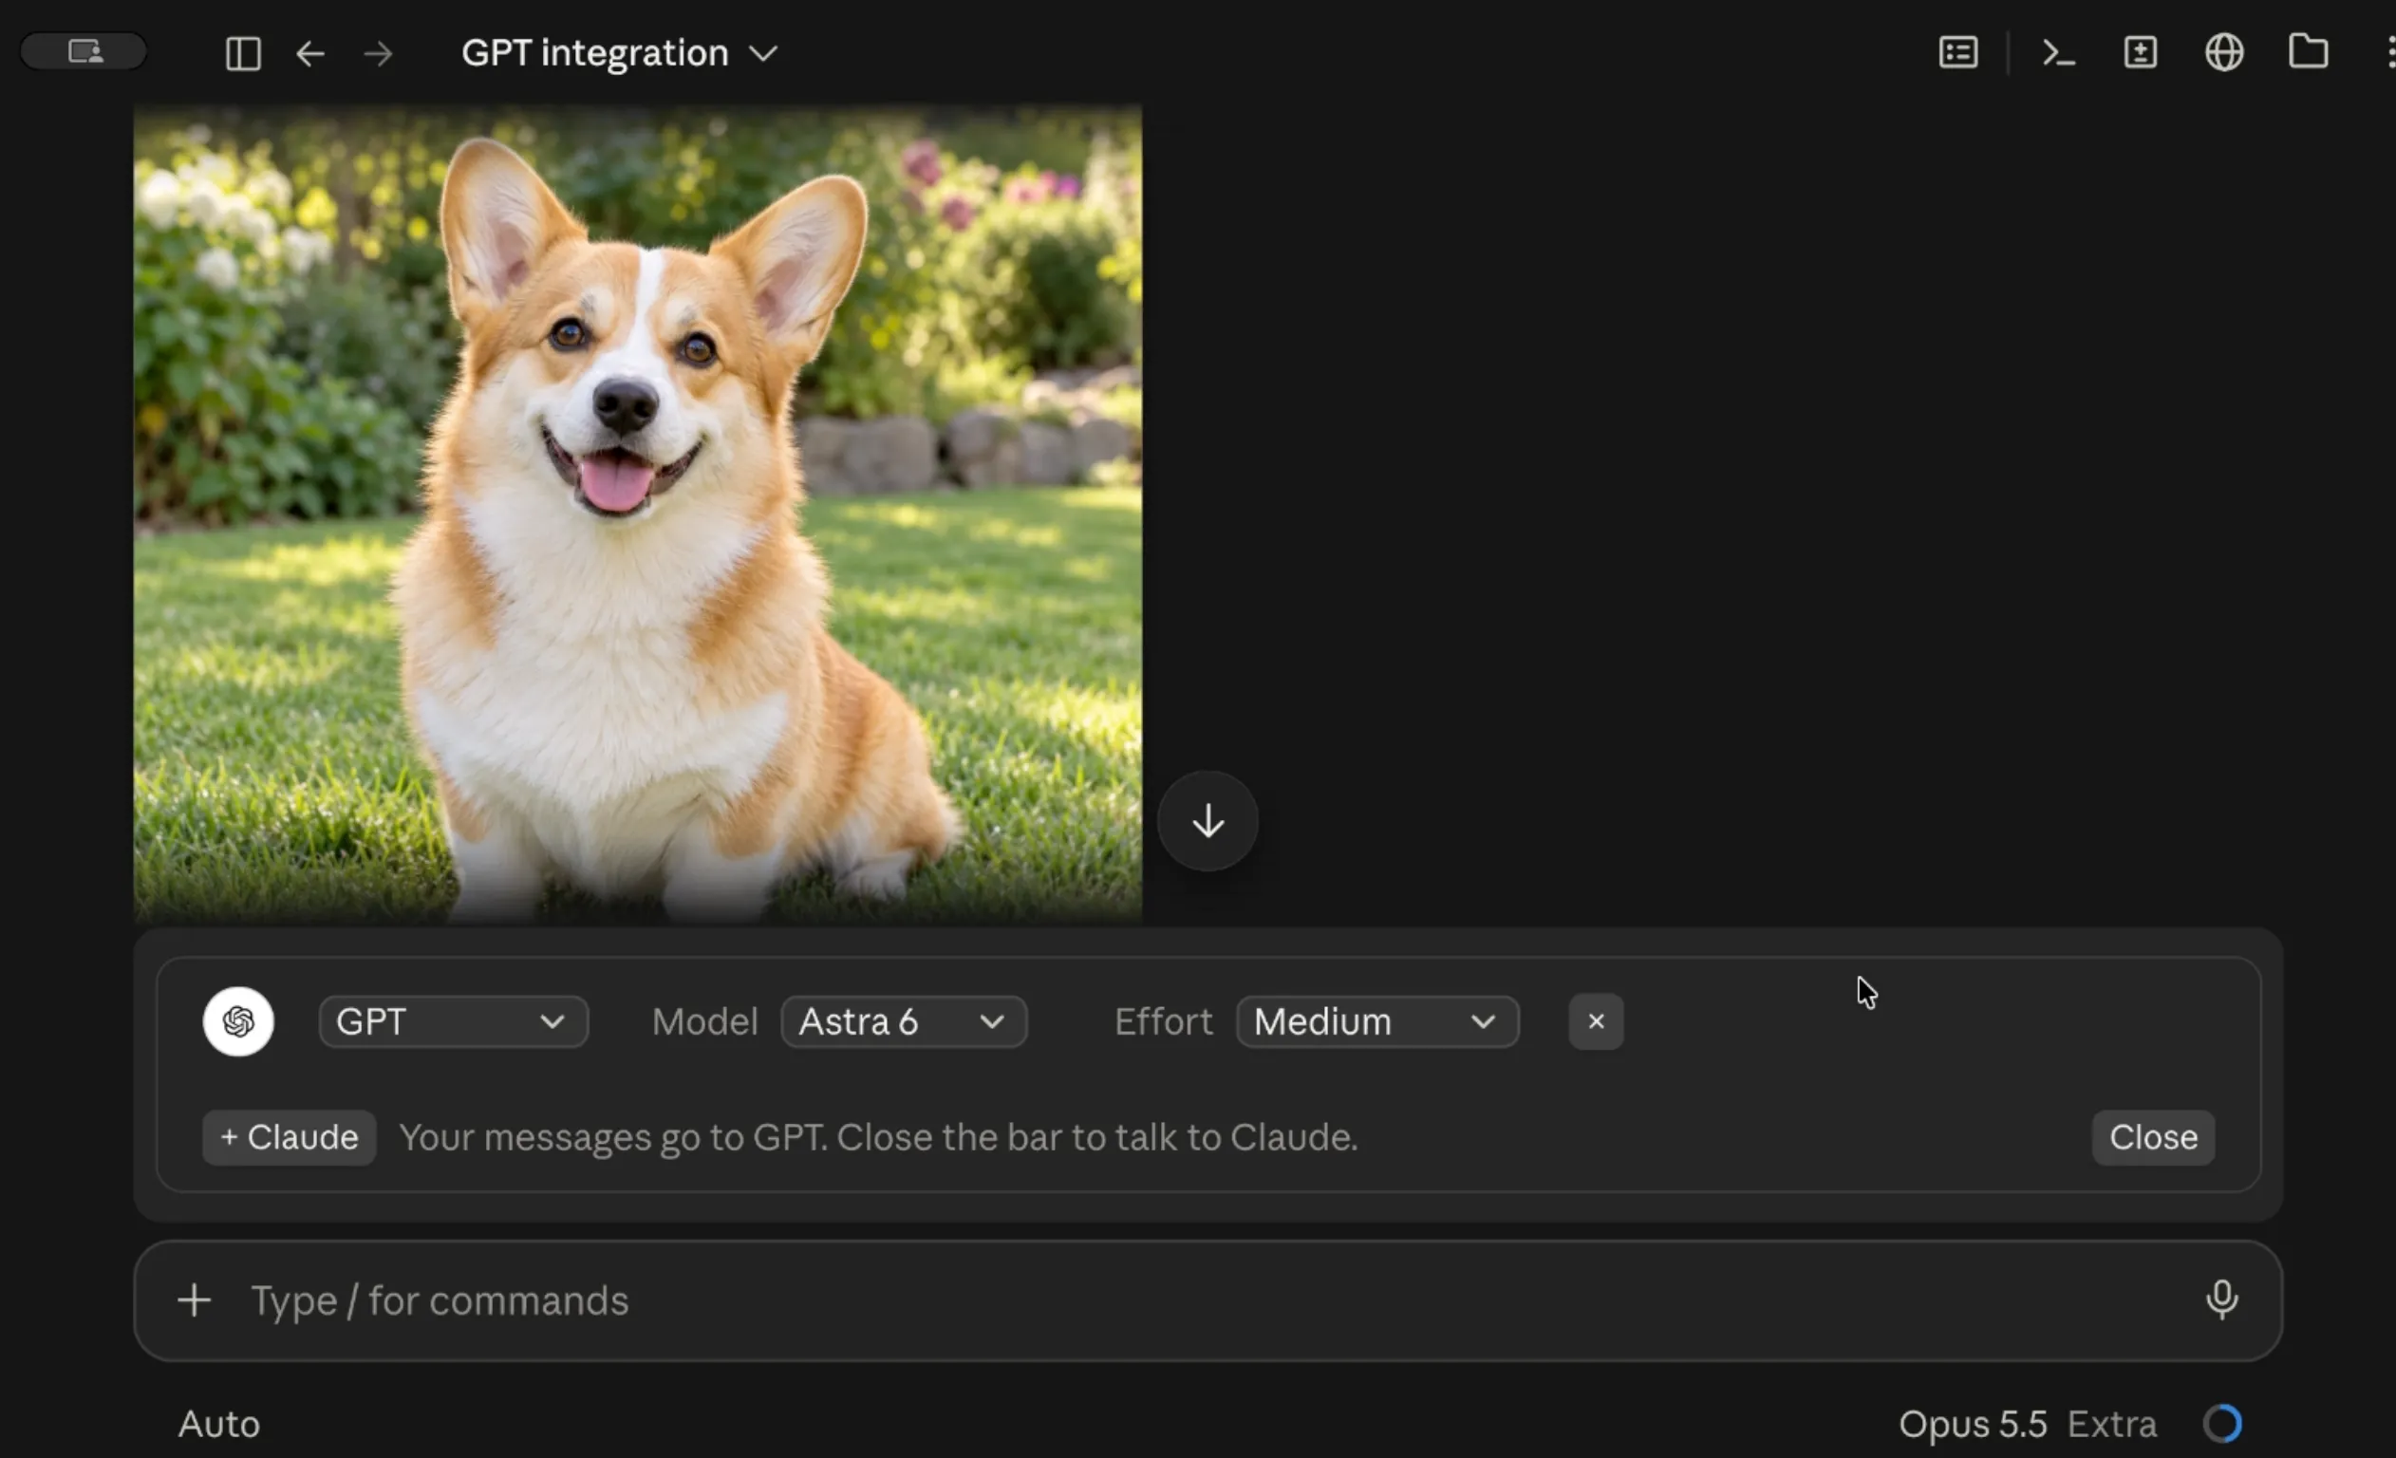This screenshot has height=1458, width=2396.
Task: Go back with the left arrow
Action: 310,52
